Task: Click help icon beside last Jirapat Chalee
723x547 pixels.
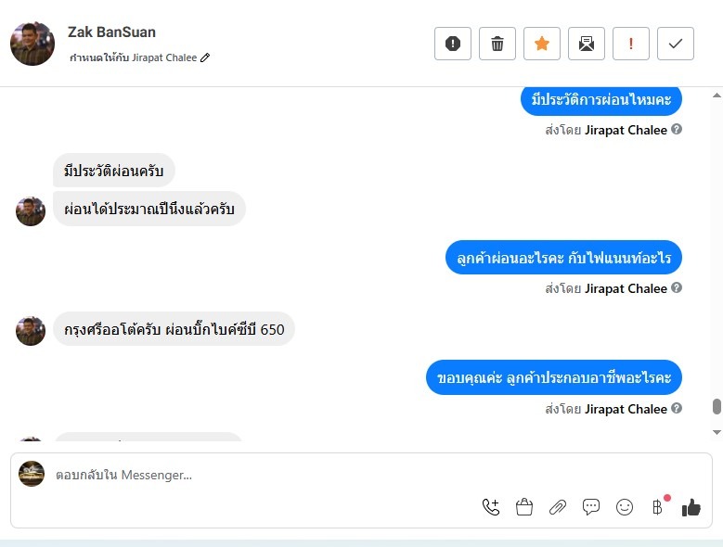Action: [x=677, y=409]
